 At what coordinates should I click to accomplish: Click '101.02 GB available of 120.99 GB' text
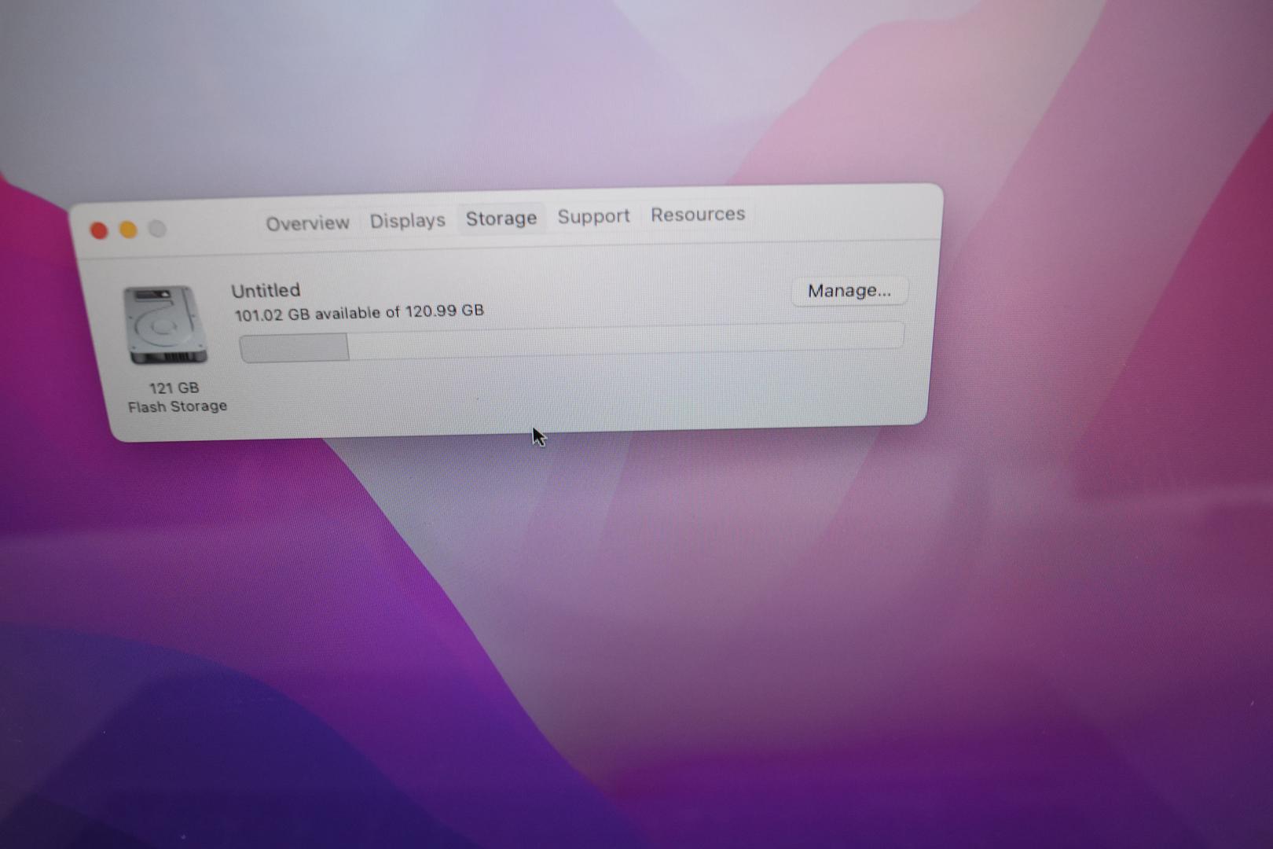[359, 312]
